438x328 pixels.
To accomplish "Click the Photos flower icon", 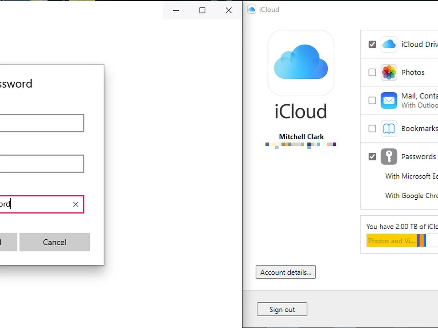I will (389, 72).
